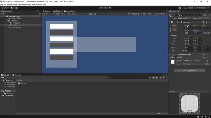Adjust the Project icon size slider
The height and width of the screenshot is (118, 211).
[162, 114]
